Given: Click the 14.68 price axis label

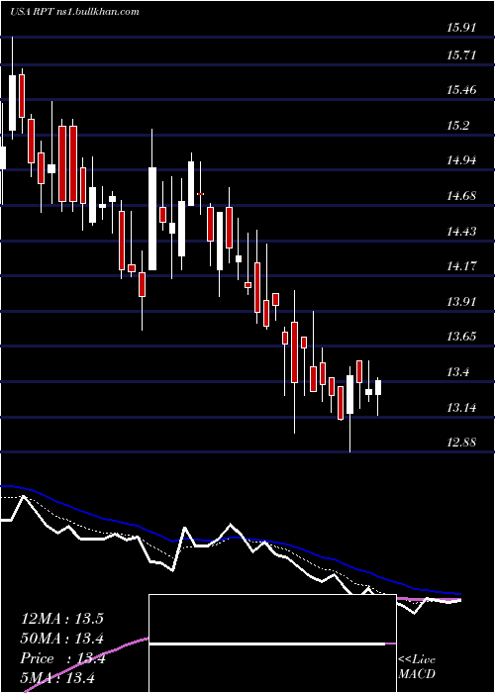Looking at the screenshot, I should pos(461,195).
